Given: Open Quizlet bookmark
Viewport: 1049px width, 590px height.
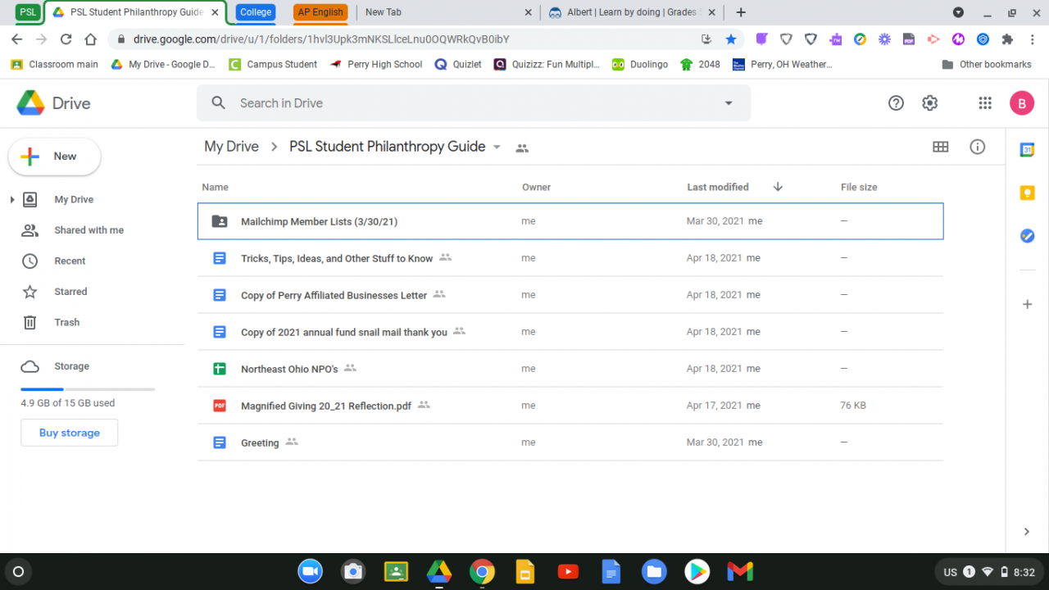Looking at the screenshot, I should coord(458,64).
